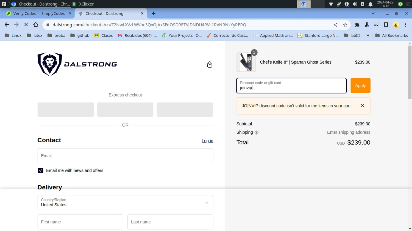The width and height of the screenshot is (412, 231).
Task: Click the browser back arrow
Action: (7, 25)
